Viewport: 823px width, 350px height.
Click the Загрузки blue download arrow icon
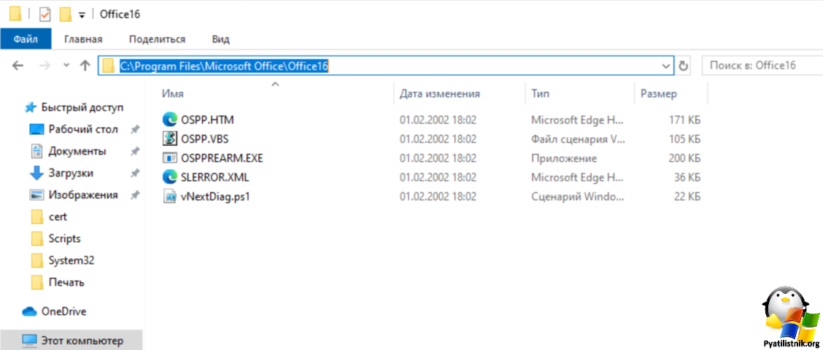point(36,173)
